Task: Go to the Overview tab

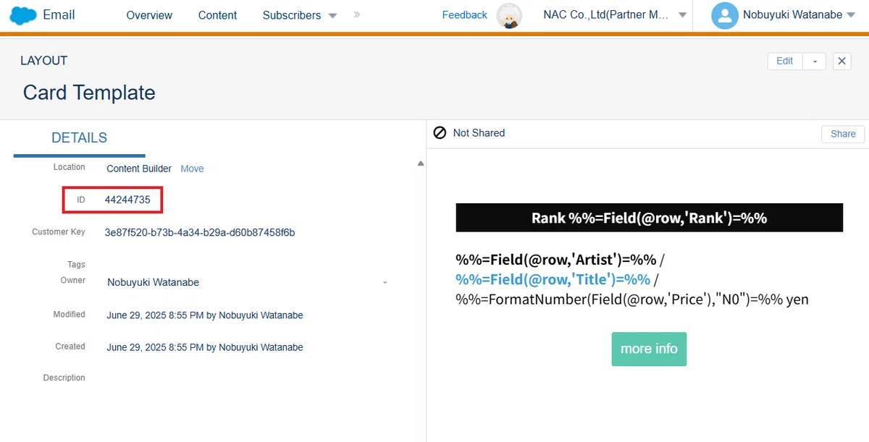Action: point(149,15)
